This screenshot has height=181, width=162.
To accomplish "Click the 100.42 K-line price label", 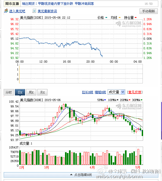I will tap(14, 102).
